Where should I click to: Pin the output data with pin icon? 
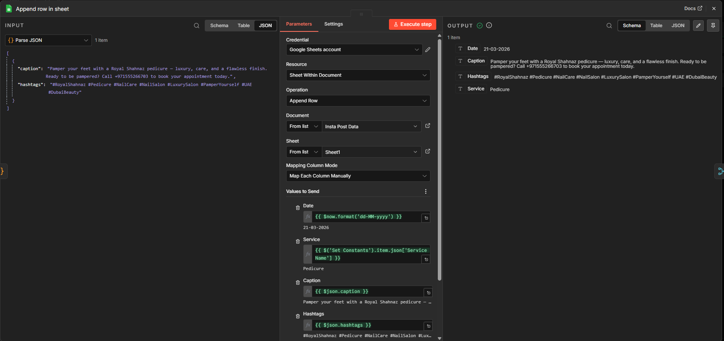pyautogui.click(x=713, y=26)
